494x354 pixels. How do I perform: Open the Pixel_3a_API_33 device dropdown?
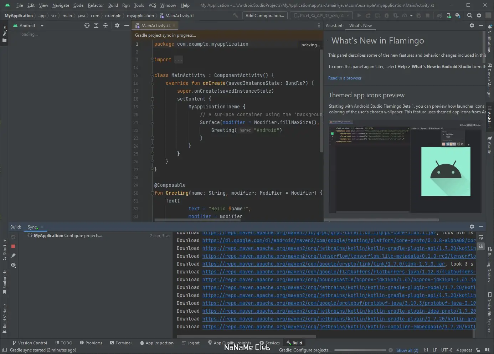pos(320,15)
